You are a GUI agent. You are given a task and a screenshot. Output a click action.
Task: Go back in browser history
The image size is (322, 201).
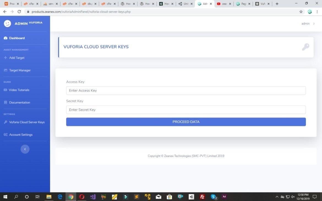(x=5, y=12)
